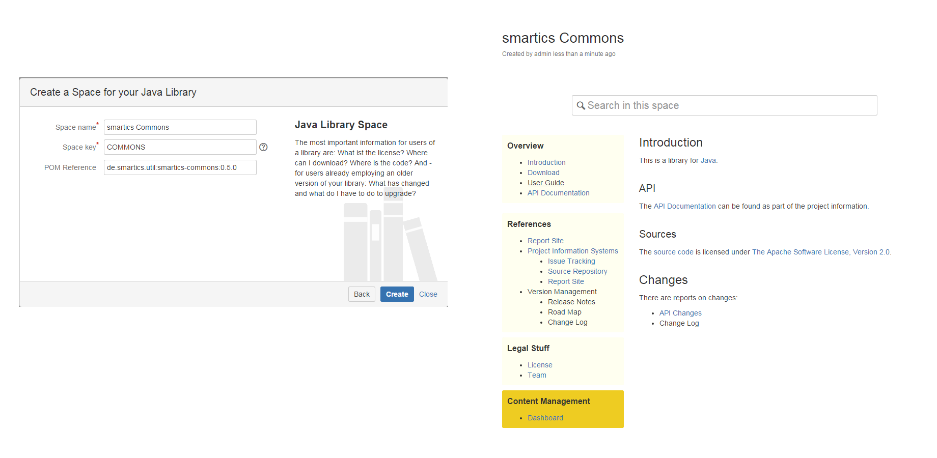Open Team page in Legal Stuff
The image size is (937, 458).
pyautogui.click(x=537, y=375)
